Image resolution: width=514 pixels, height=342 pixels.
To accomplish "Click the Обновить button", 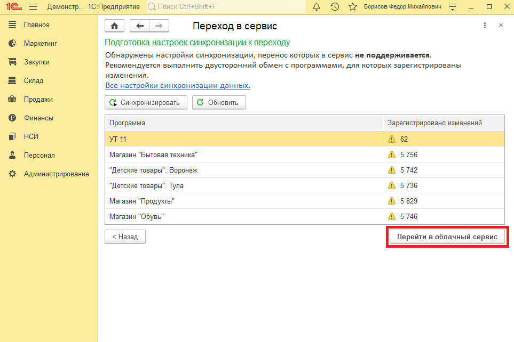I will [219, 102].
